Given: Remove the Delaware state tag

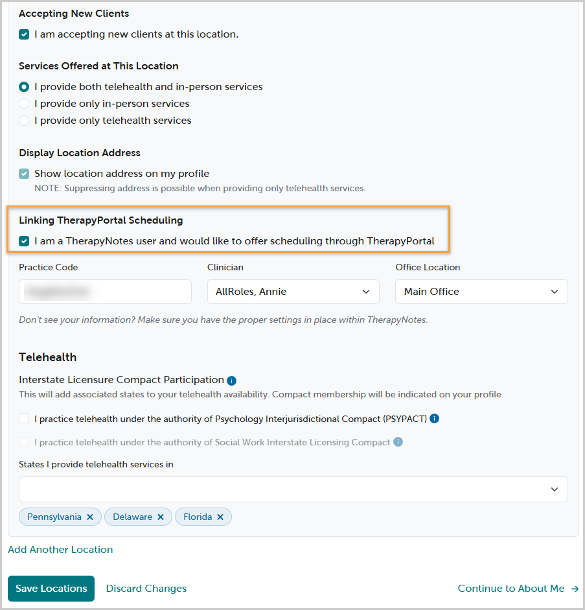Looking at the screenshot, I should click(161, 517).
